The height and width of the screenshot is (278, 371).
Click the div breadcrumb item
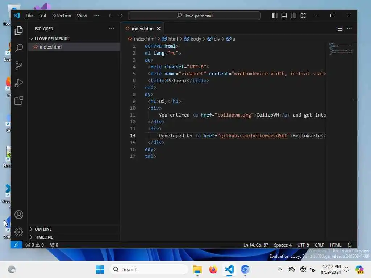(x=214, y=39)
